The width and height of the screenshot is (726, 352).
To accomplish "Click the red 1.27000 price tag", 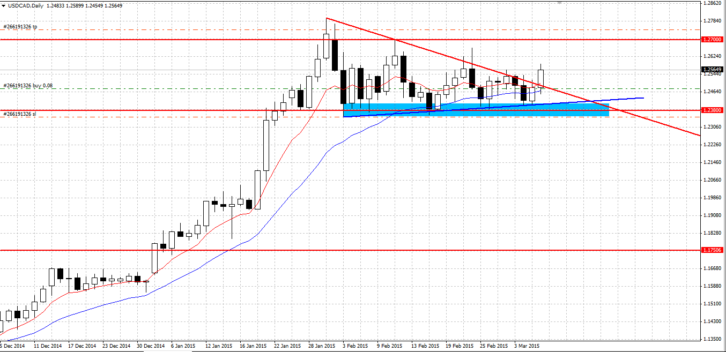I will coord(713,39).
